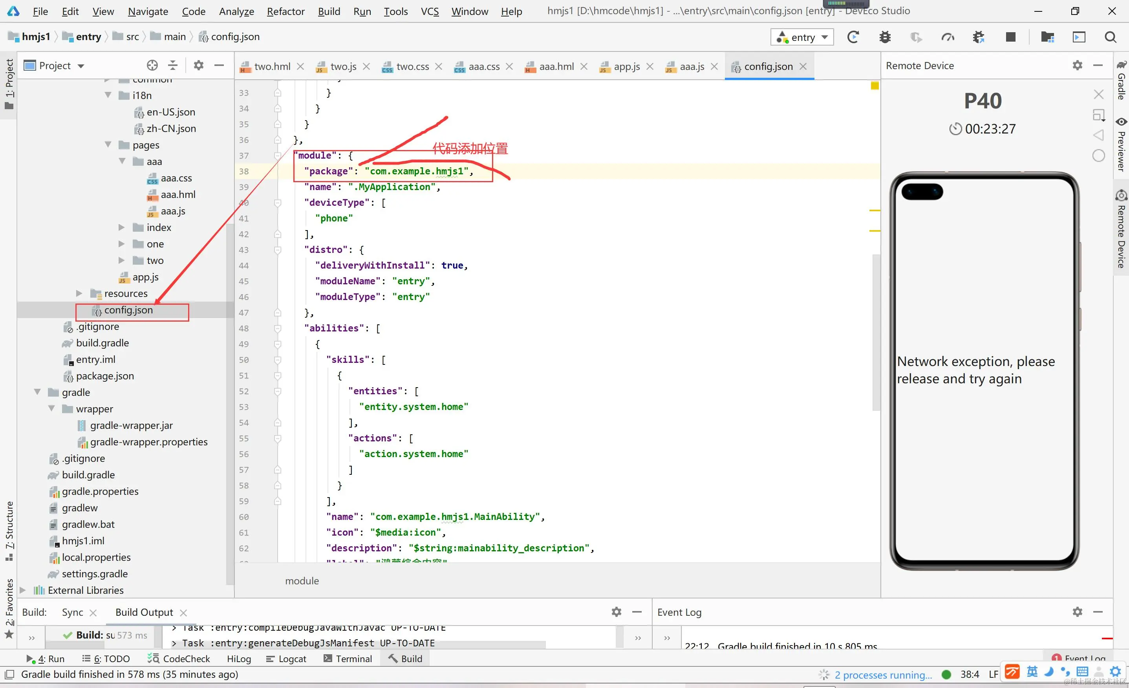Screen dimensions: 1129x688
Task: Select package.json in the project tree
Action: [x=104, y=376]
